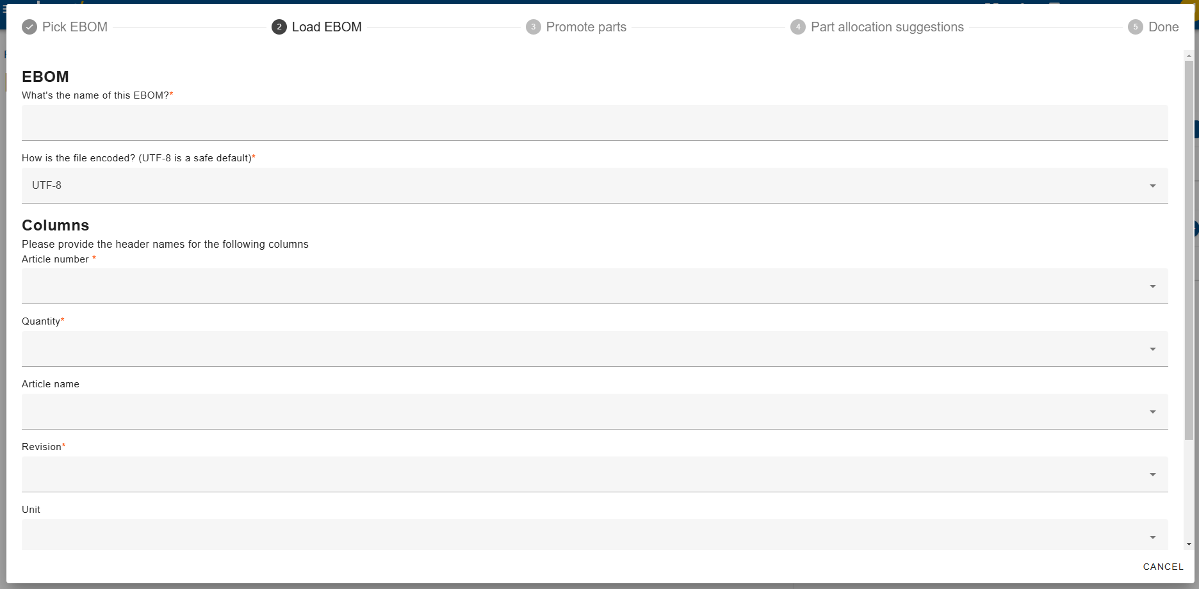1199x589 pixels.
Task: Go to the Promote parts step
Action: click(x=576, y=27)
